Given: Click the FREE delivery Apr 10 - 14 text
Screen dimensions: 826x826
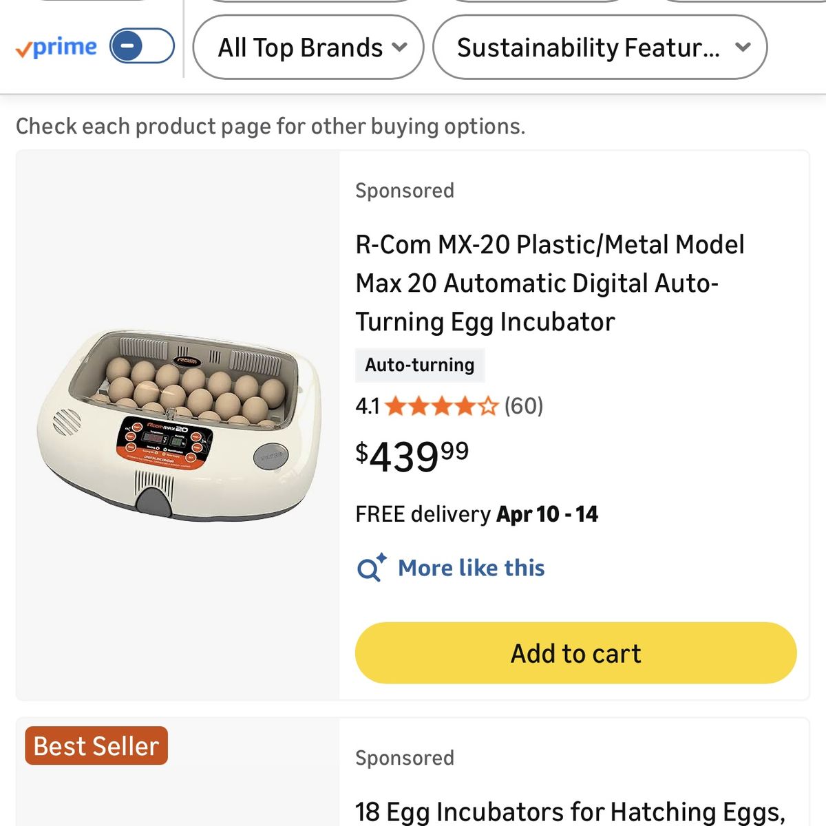Looking at the screenshot, I should 476,514.
